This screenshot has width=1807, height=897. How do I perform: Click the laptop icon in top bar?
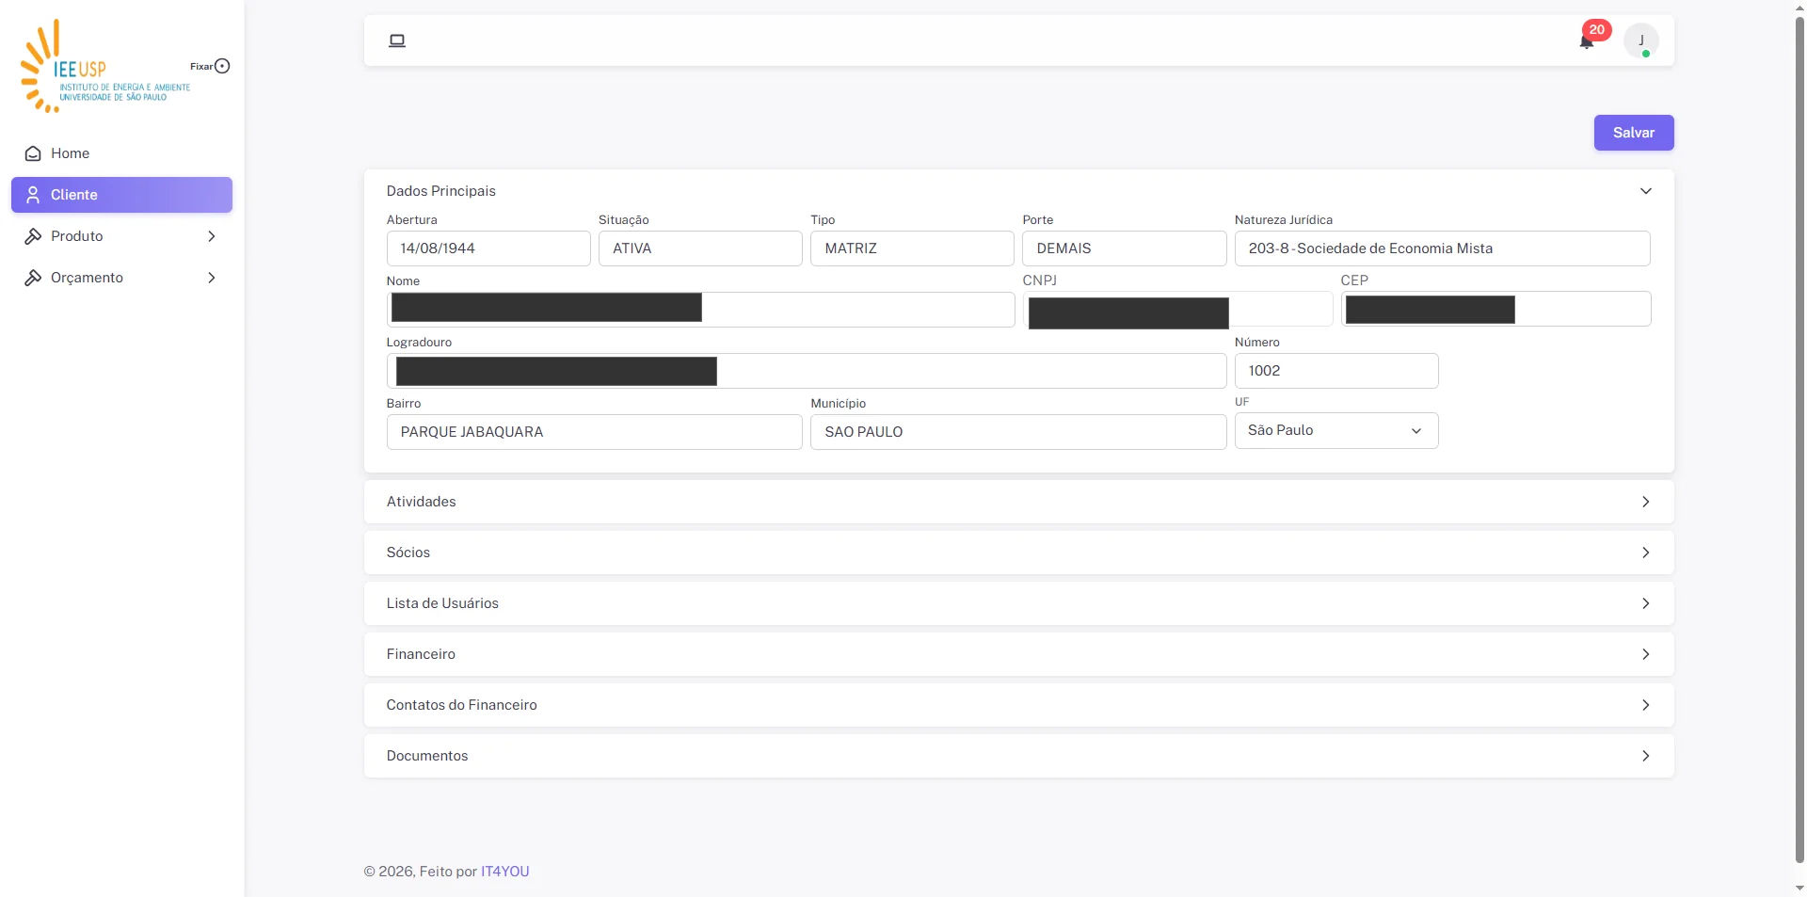point(397,40)
